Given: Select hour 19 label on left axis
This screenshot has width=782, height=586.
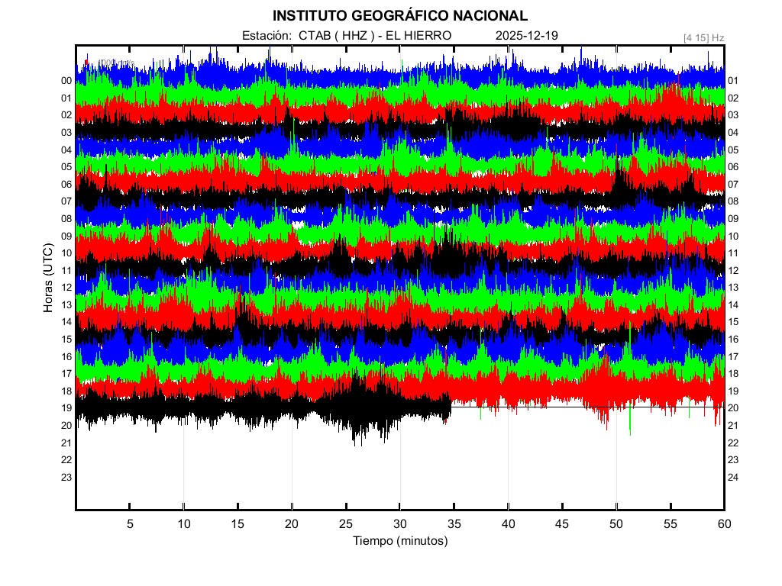Looking at the screenshot, I should 66,408.
